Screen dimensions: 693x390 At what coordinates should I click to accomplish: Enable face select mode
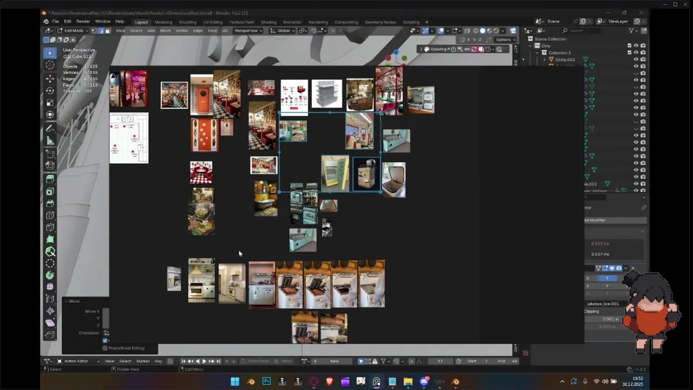point(107,31)
